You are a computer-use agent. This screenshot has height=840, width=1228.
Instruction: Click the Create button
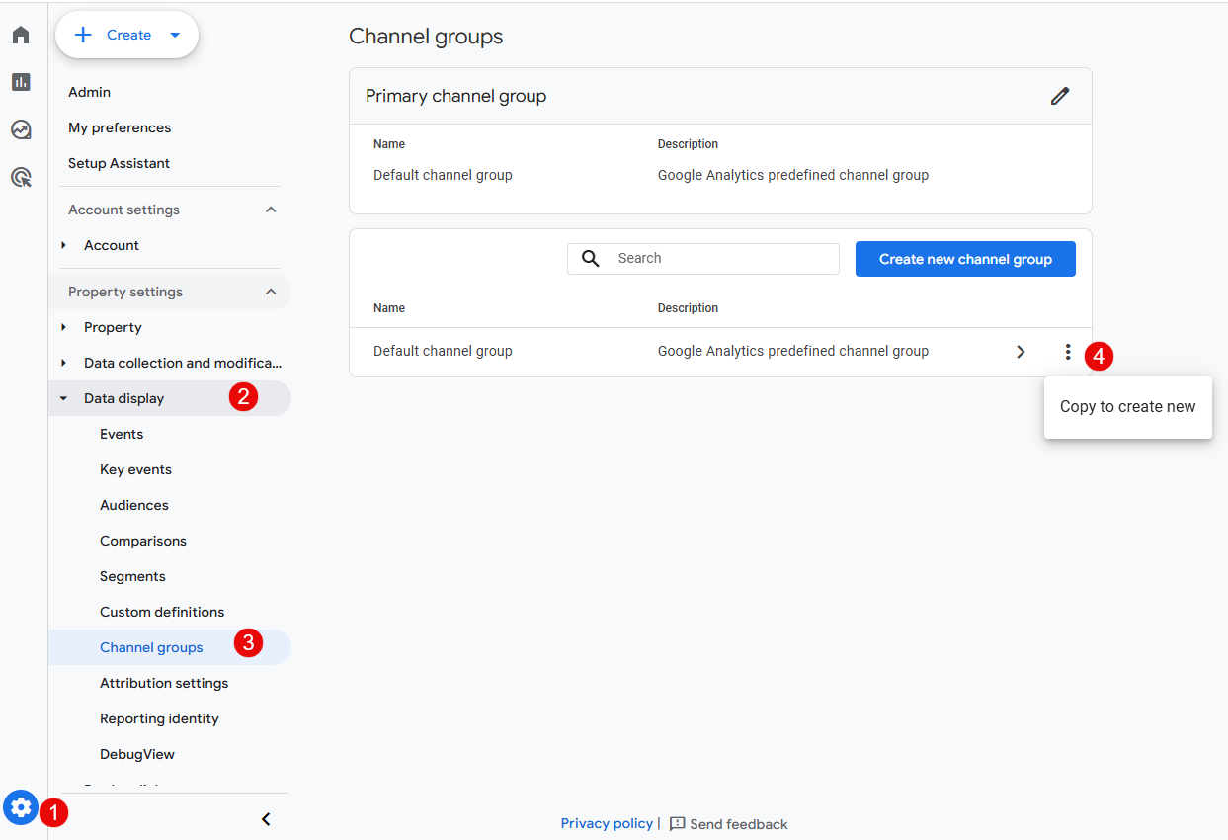[127, 35]
